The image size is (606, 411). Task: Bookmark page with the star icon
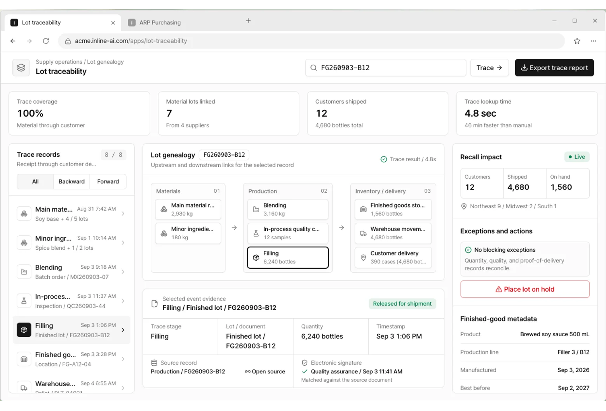[577, 41]
